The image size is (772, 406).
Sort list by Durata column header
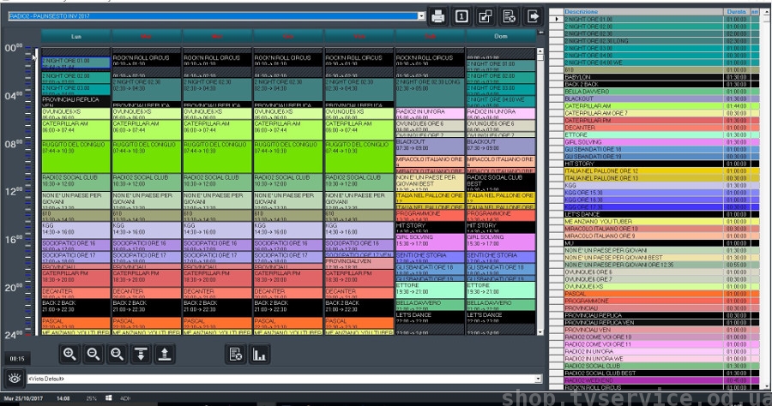[x=736, y=11]
